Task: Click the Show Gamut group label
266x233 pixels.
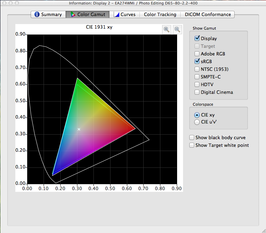Action: pyautogui.click(x=204, y=28)
